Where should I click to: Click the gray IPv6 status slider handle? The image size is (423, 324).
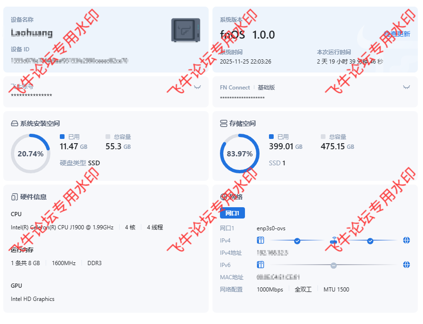pos(334,265)
